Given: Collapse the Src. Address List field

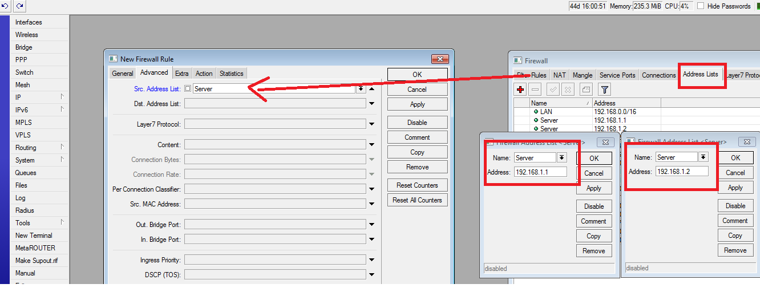Looking at the screenshot, I should coord(372,89).
